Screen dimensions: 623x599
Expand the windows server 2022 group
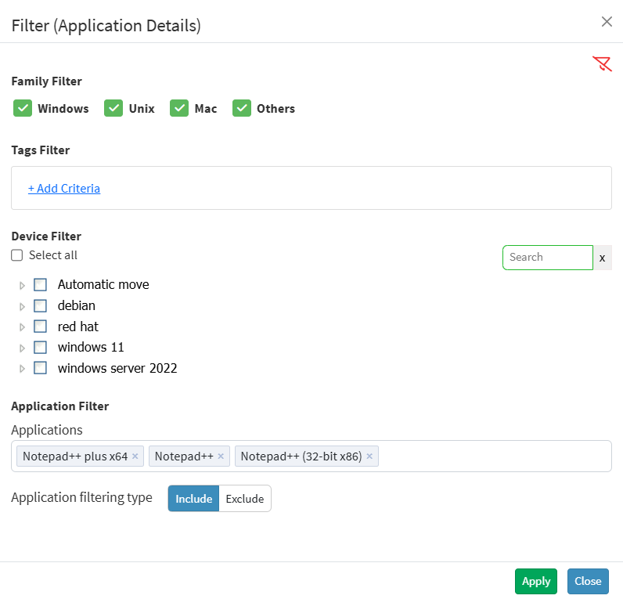[22, 368]
